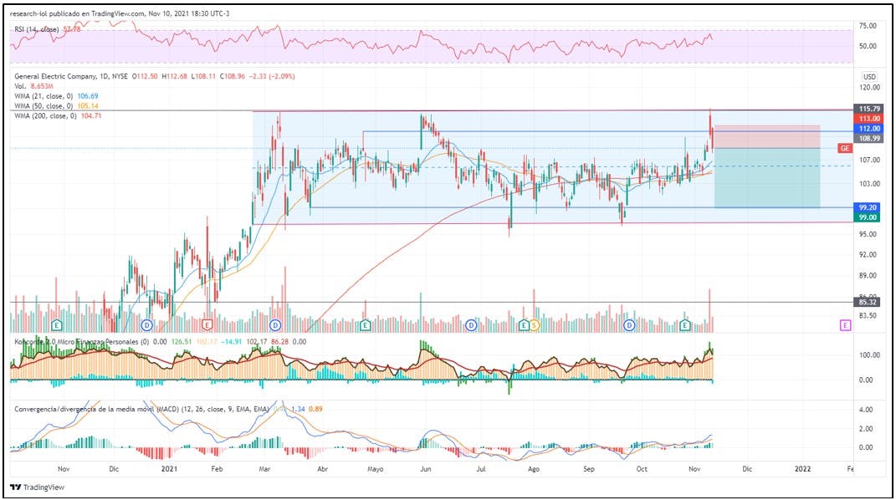Click the blue 99.20 price label

867,207
